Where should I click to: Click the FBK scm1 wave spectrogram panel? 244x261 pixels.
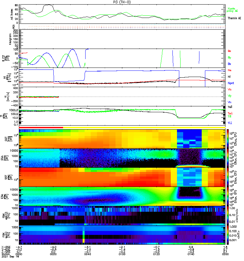(x=122, y=235)
